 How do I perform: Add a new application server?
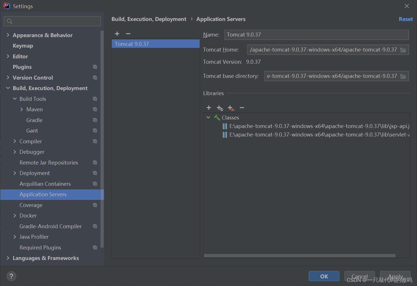(x=117, y=34)
